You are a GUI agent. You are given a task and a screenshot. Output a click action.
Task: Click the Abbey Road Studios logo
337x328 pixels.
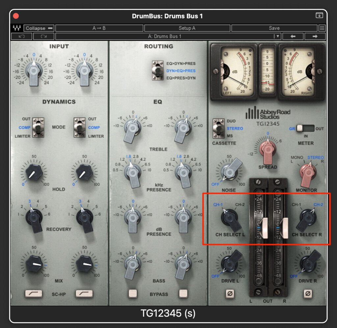pos(268,113)
